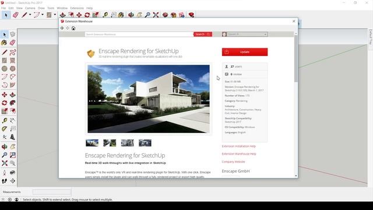Select the Zoom Extents tool in top toolbar
This screenshot has width=373, height=210.
pos(156,15)
